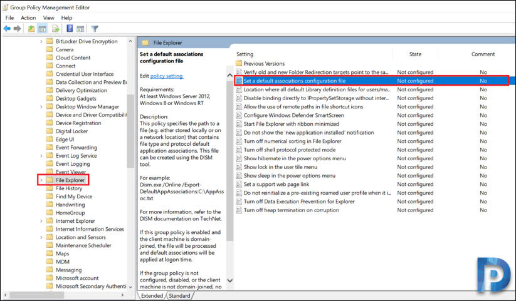Toggle the Show/Hide Console Tree icon
The image size is (516, 301).
tap(42, 29)
